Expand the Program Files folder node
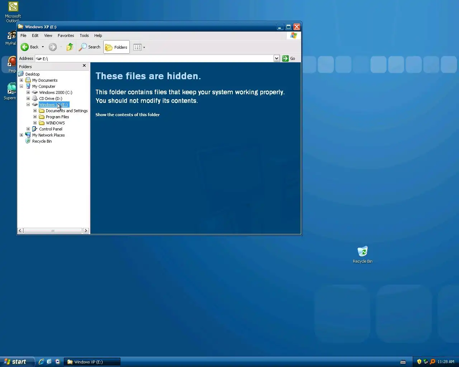 coord(35,117)
